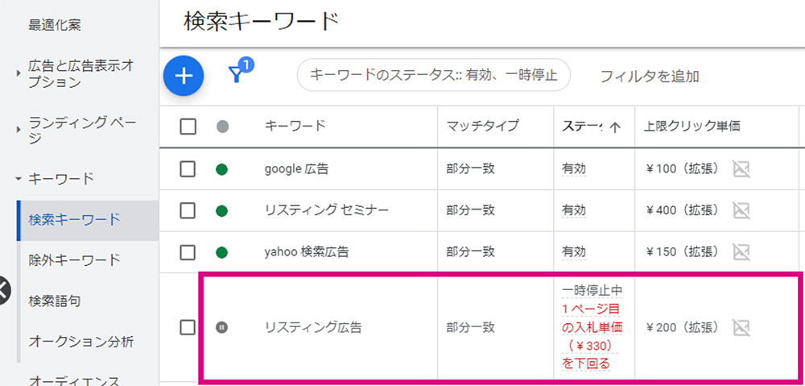805x386 pixels.
Task: Click フィルタを追加 link
Action: 650,77
